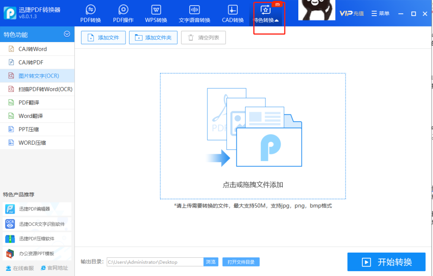Collapse the 特色功能 panel chevron
This screenshot has width=433, height=276.
tap(67, 34)
